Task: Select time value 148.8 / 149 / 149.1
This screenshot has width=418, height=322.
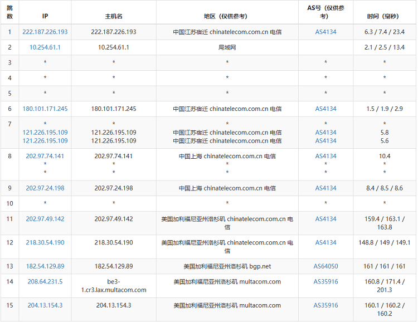Action: coord(385,242)
